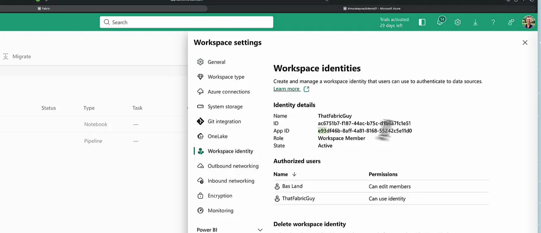Click the Migrate download icon
Screen dimensions: 541x233
(5, 56)
